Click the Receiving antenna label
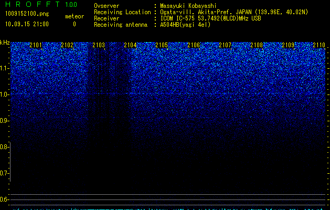 point(121,25)
